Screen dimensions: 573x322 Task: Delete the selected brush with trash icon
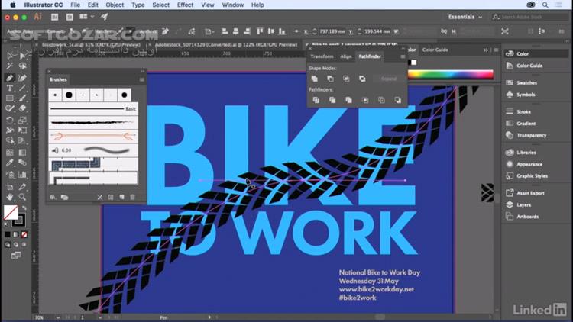coord(132,197)
